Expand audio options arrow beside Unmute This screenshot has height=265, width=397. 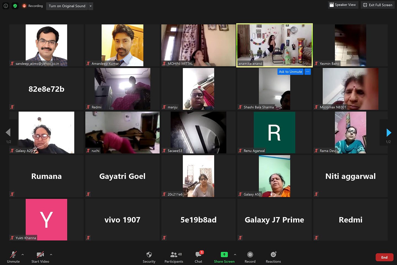click(23, 255)
